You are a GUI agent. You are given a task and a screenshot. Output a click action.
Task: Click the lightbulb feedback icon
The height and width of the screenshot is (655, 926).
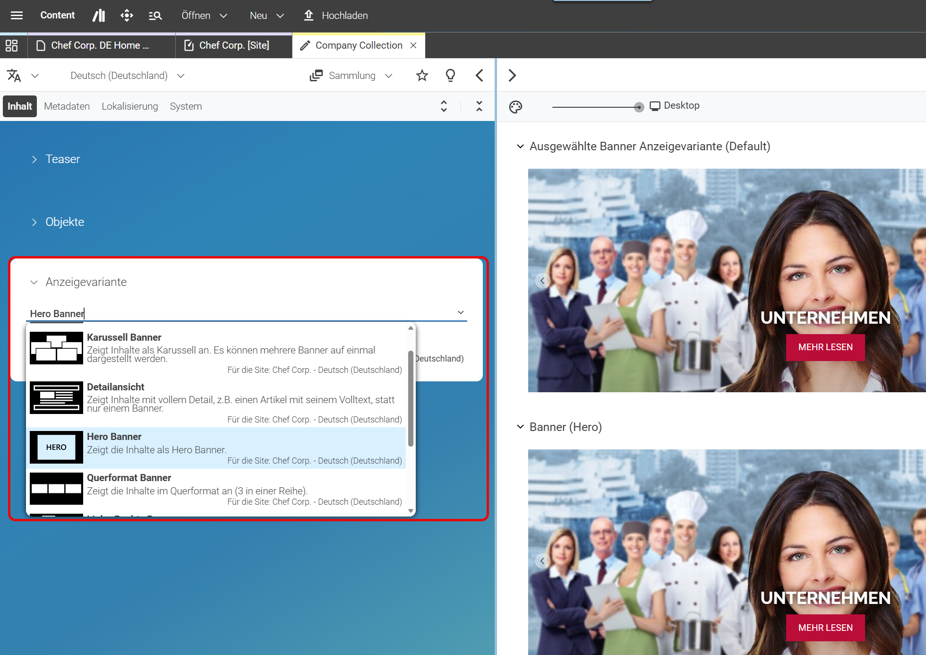pyautogui.click(x=450, y=76)
